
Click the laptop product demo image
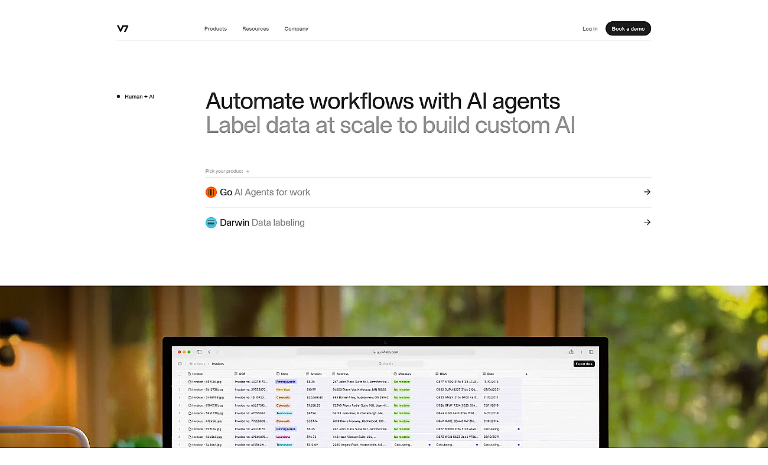384,367
